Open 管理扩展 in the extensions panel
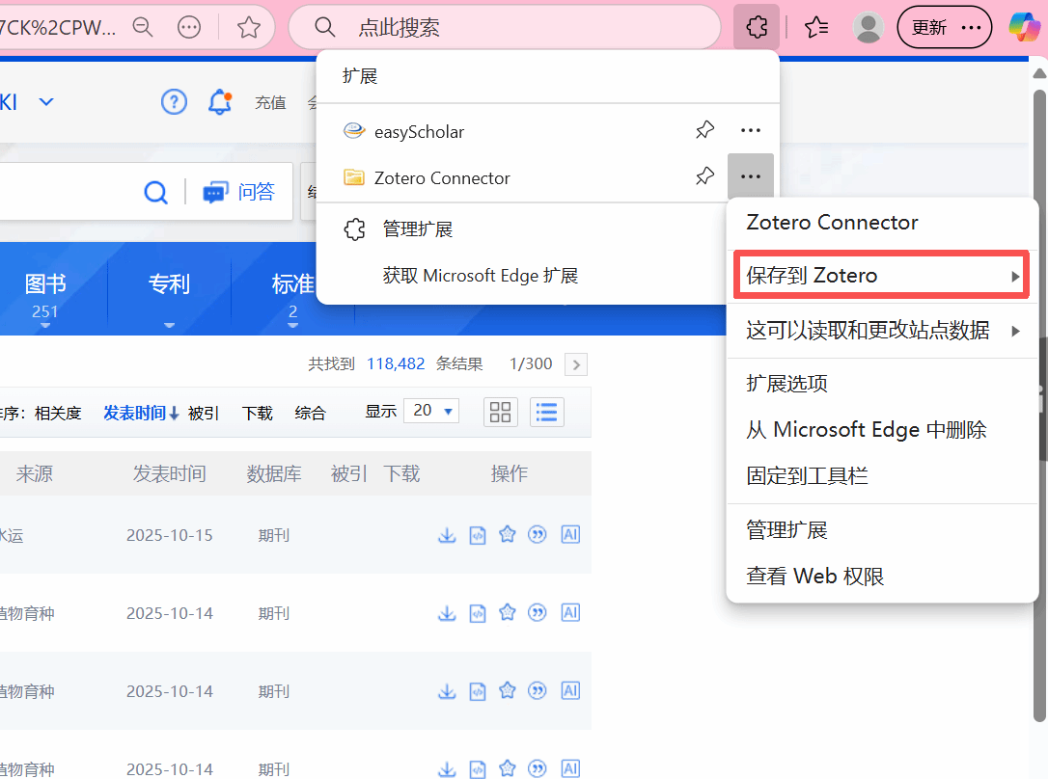The image size is (1048, 779). (x=417, y=229)
